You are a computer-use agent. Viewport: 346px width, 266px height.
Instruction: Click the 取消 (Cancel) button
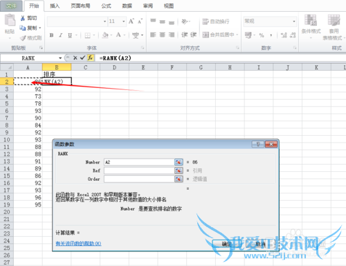(260, 244)
